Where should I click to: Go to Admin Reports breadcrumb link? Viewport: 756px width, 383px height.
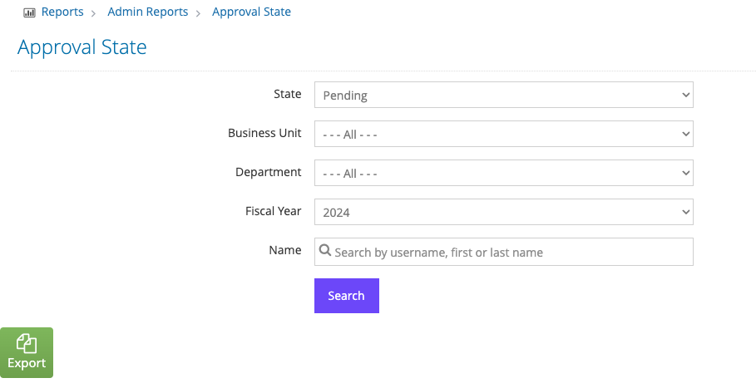(147, 12)
